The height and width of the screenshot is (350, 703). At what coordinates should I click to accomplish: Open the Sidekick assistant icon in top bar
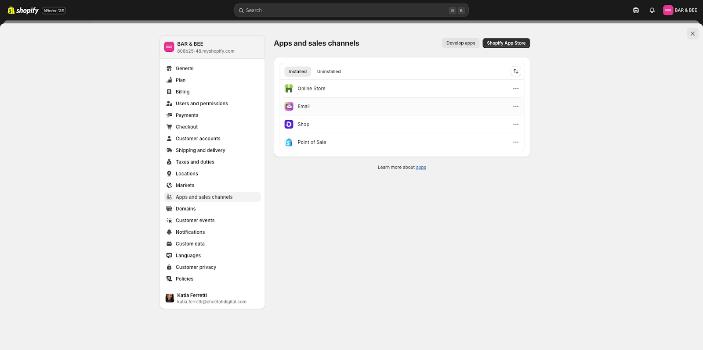[636, 11]
